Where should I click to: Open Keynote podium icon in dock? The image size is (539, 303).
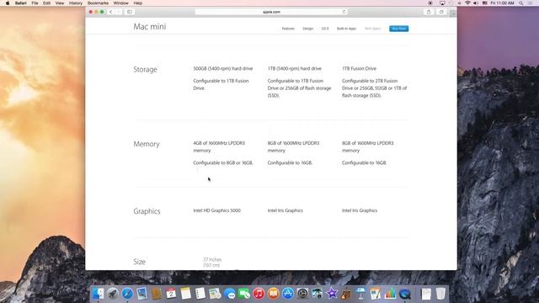tap(361, 294)
